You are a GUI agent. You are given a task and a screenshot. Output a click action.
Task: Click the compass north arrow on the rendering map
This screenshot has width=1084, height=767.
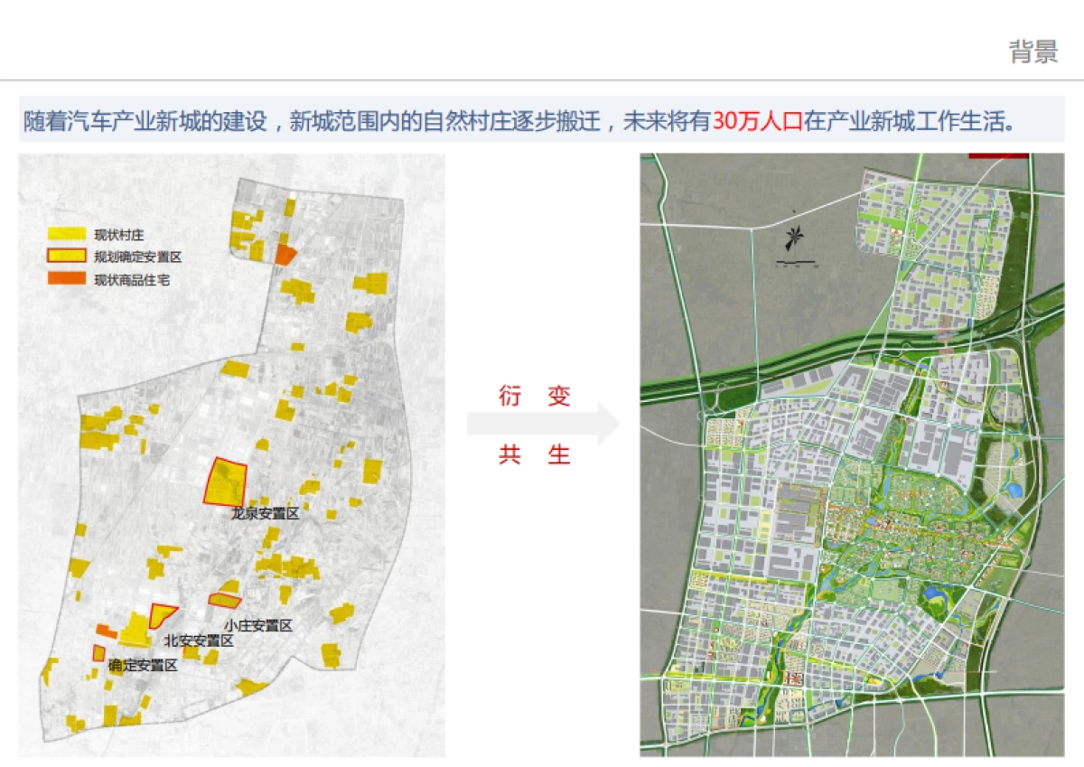tap(794, 237)
